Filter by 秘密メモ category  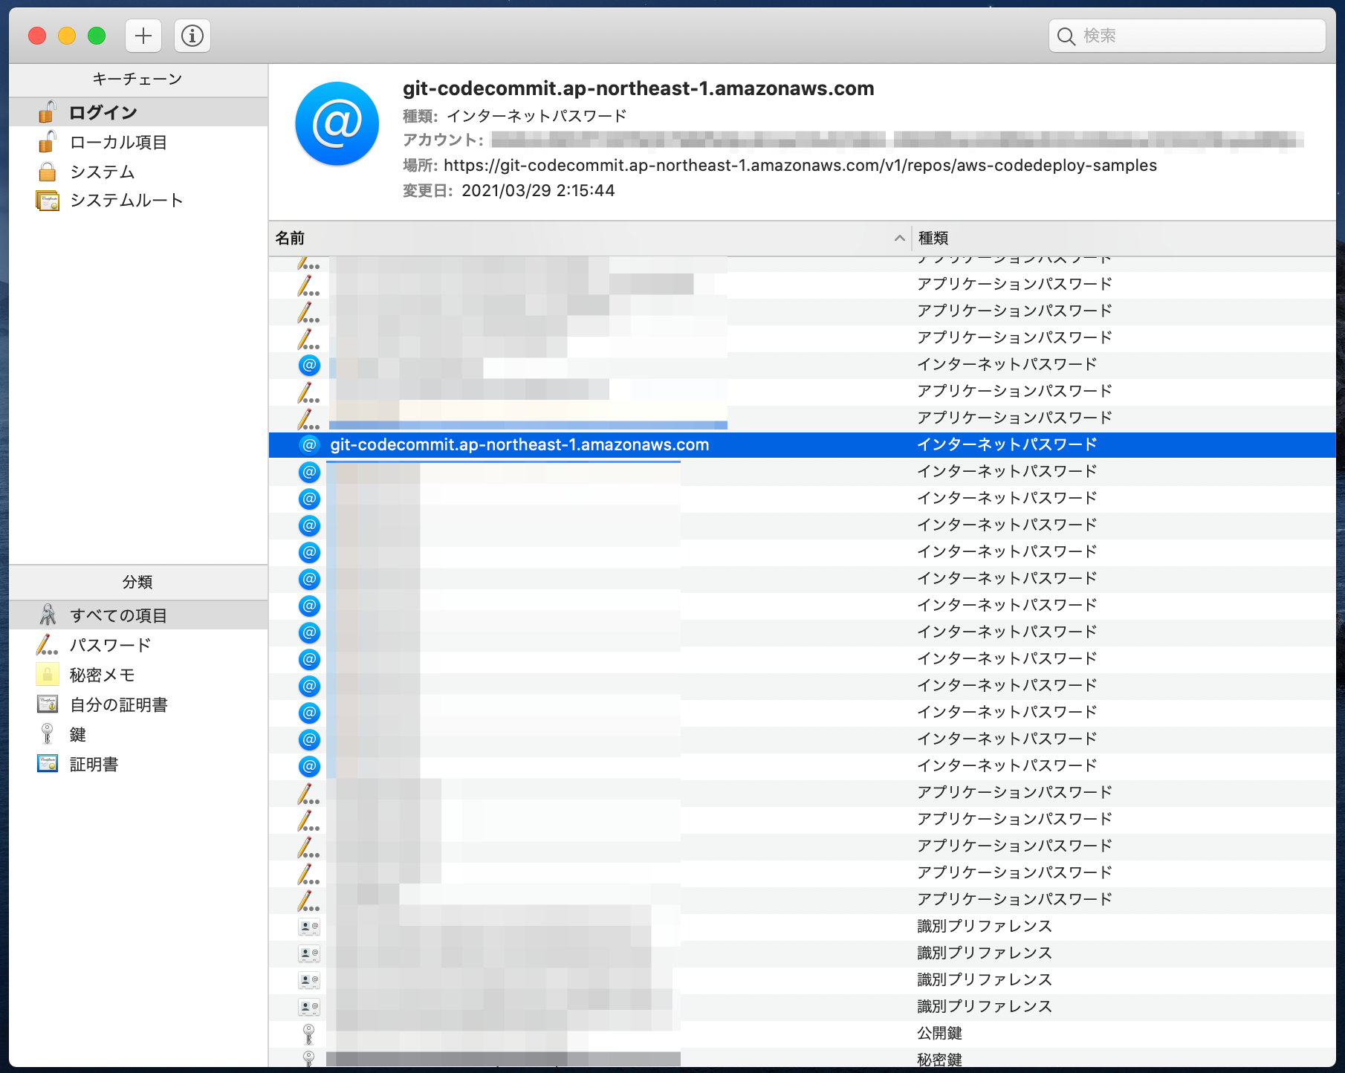click(138, 675)
